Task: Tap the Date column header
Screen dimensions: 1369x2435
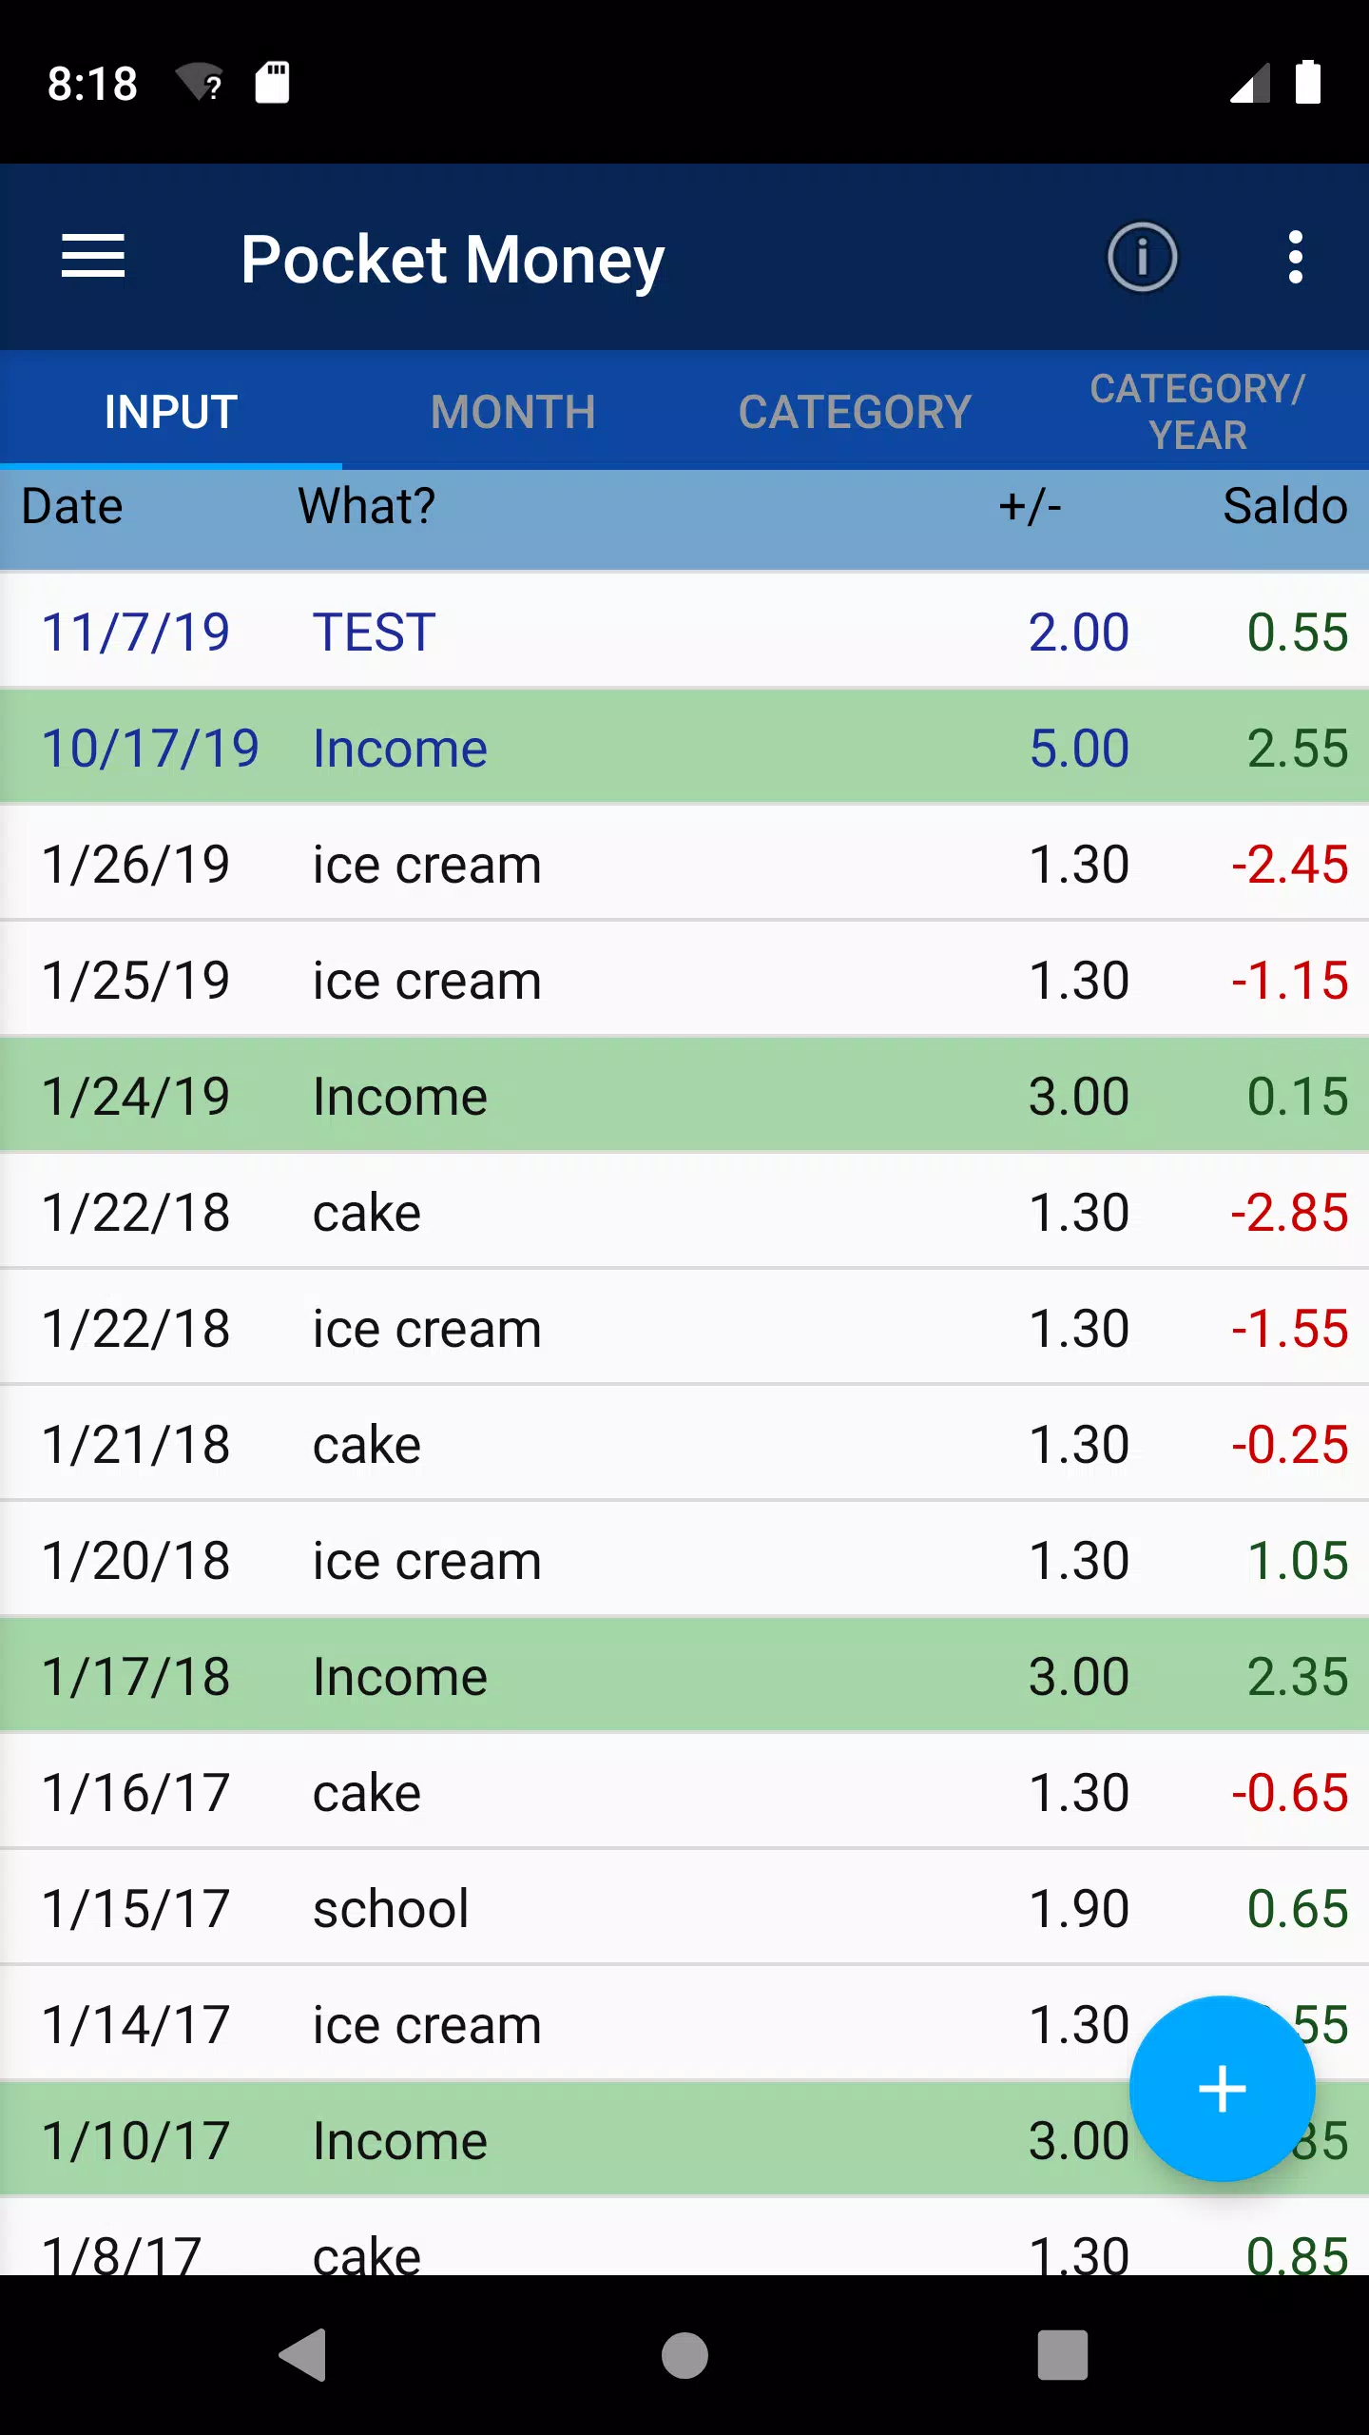Action: coord(72,506)
